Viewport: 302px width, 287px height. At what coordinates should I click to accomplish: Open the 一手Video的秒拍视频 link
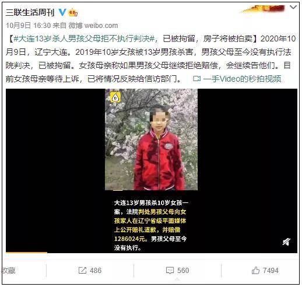coord(242,79)
